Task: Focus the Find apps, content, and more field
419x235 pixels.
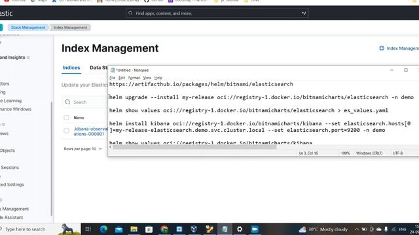Action: (x=217, y=13)
